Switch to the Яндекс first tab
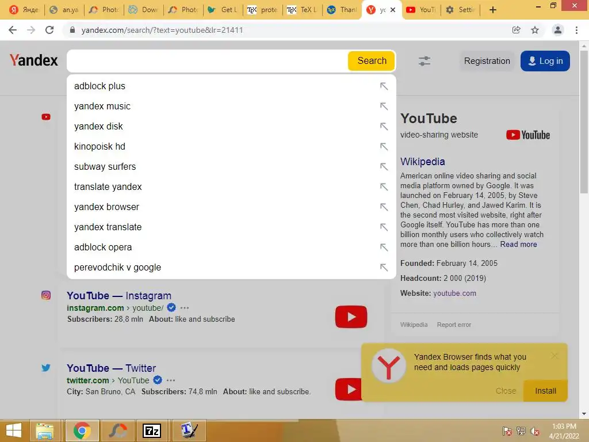The width and height of the screenshot is (589, 442). 24,10
